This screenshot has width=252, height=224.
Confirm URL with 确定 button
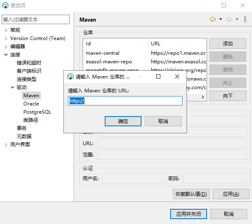123,121
